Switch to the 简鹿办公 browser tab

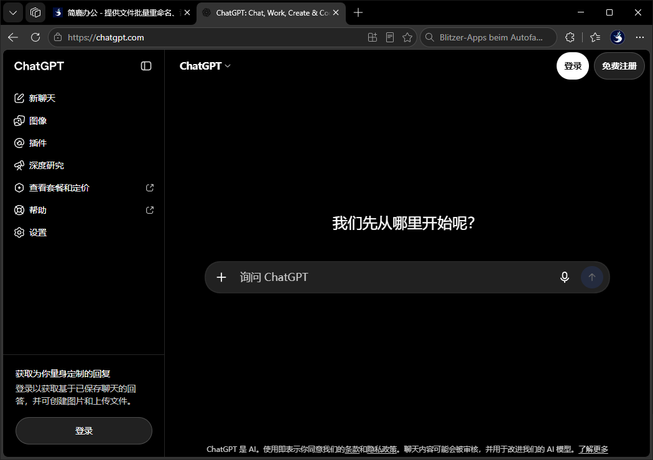(x=121, y=13)
